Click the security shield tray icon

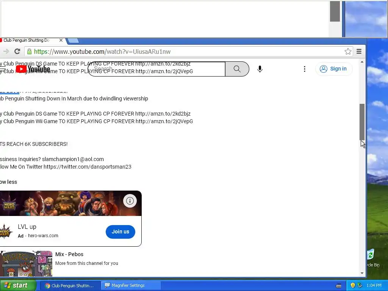coord(353,285)
